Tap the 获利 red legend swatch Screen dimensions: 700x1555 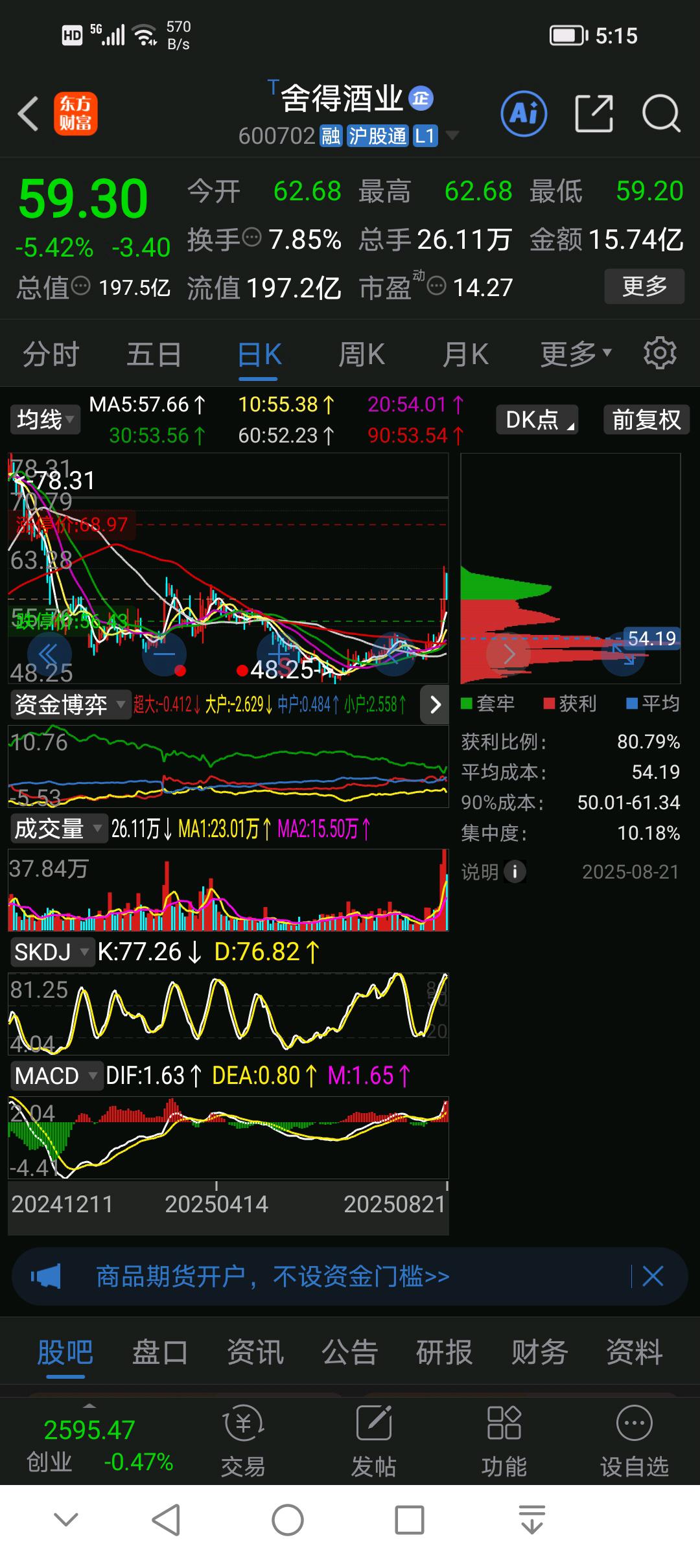550,704
